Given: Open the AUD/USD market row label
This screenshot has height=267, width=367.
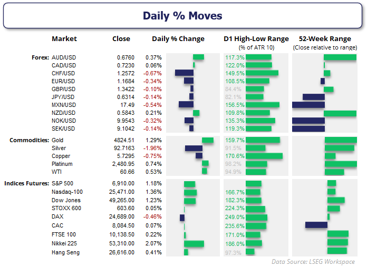Looking at the screenshot, I should 63,57.
